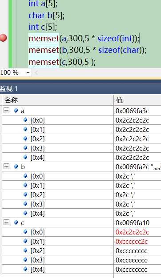The height and width of the screenshot is (278, 161).
Task: Click the horizontal scroll left arrow
Action: (36, 72)
